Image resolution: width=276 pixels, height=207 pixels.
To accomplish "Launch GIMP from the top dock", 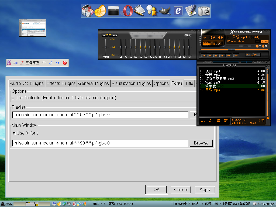I will coord(165,11).
